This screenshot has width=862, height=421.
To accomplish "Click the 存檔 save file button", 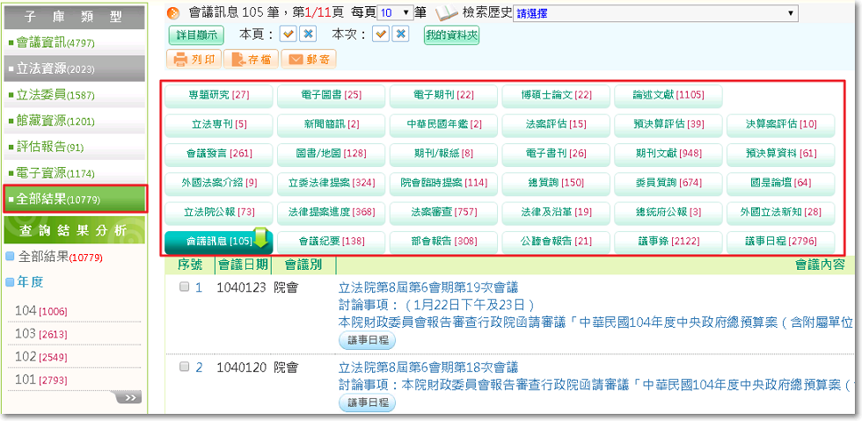I will click(x=247, y=60).
